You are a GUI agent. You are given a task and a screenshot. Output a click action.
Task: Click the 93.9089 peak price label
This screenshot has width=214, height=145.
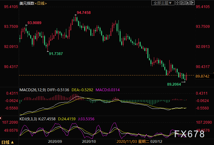(35, 23)
